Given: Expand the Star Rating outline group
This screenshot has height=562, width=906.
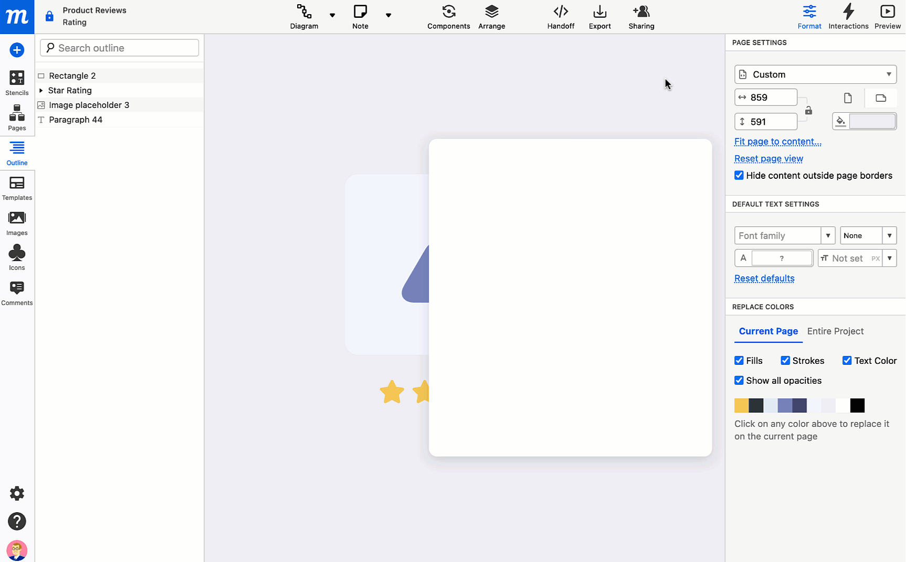Looking at the screenshot, I should pos(41,90).
